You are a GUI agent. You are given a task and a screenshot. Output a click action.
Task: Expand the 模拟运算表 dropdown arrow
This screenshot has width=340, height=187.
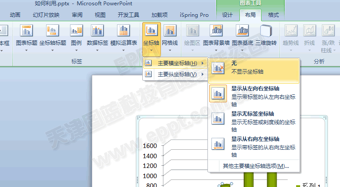click(123, 50)
